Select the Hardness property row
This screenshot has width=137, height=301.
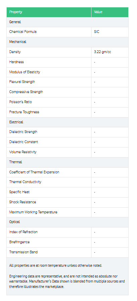pyautogui.click(x=67, y=62)
